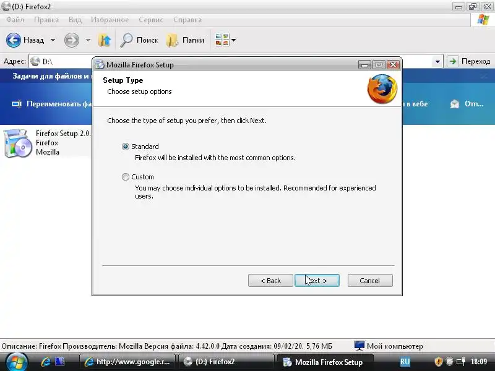Open the Избранное menu
The image size is (495, 371).
110,20
